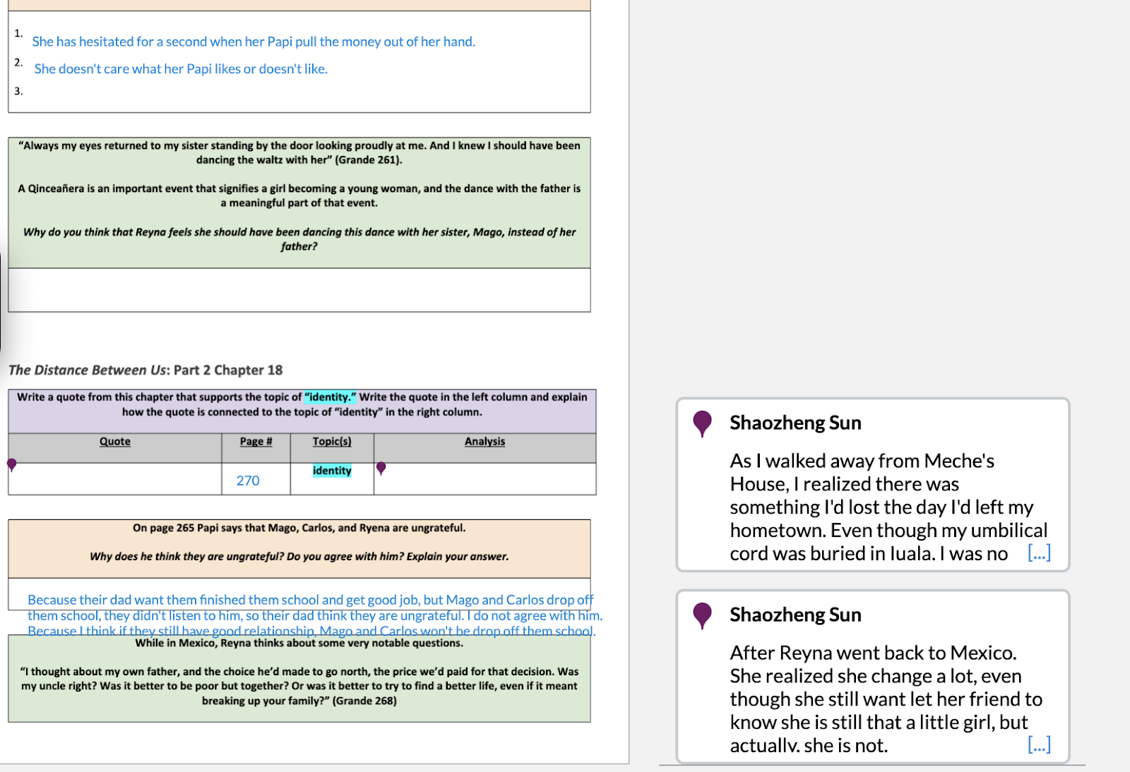
Task: Click 'On page 265 Papi says' prompt
Action: click(x=299, y=528)
